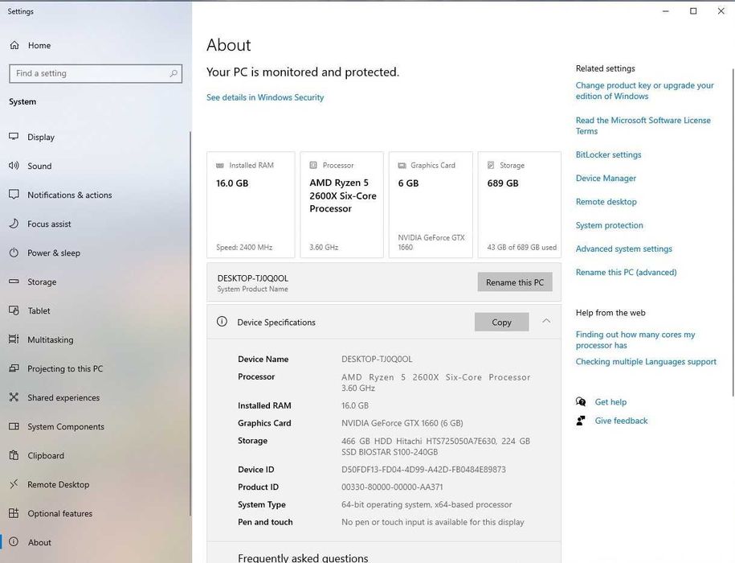Viewport: 735px width, 563px height.
Task: Click the Give feedback icon
Action: (581, 421)
